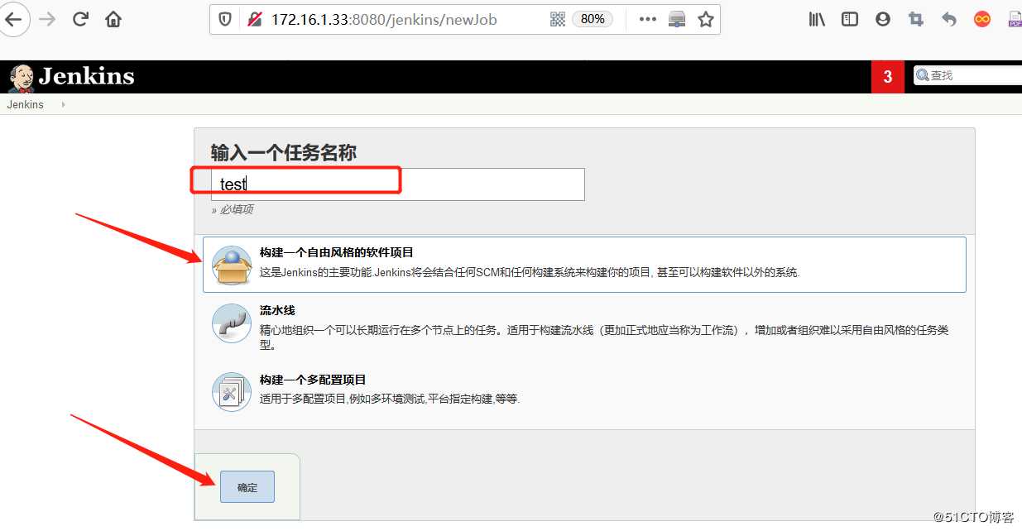Select the multi-configuration project icon
Screen dimensions: 1022x531
[232, 392]
